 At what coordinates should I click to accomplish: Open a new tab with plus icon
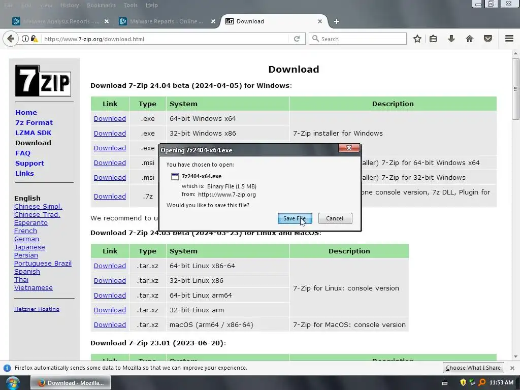[x=336, y=21]
